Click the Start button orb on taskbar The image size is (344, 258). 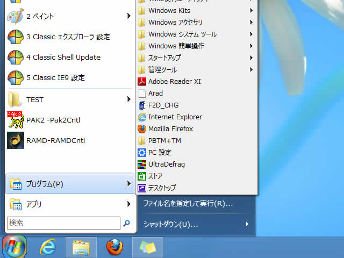15,247
